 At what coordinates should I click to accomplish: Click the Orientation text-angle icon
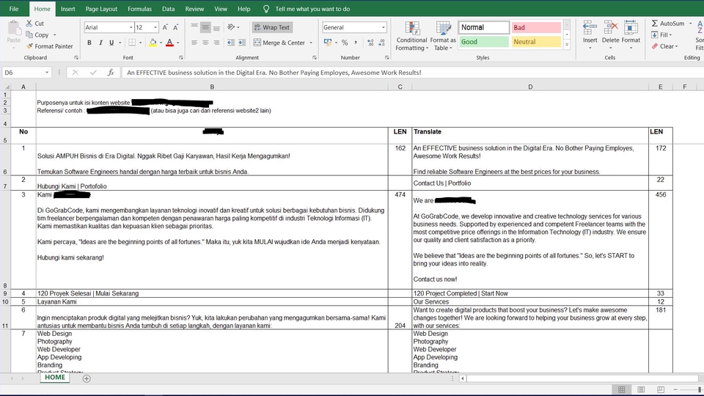click(x=231, y=27)
